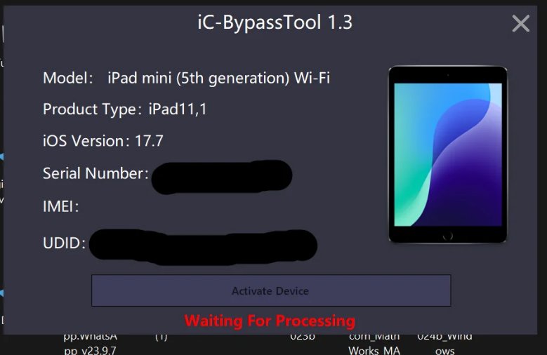The image size is (547, 355).
Task: Select the iPad mini model name value
Action: (x=219, y=78)
